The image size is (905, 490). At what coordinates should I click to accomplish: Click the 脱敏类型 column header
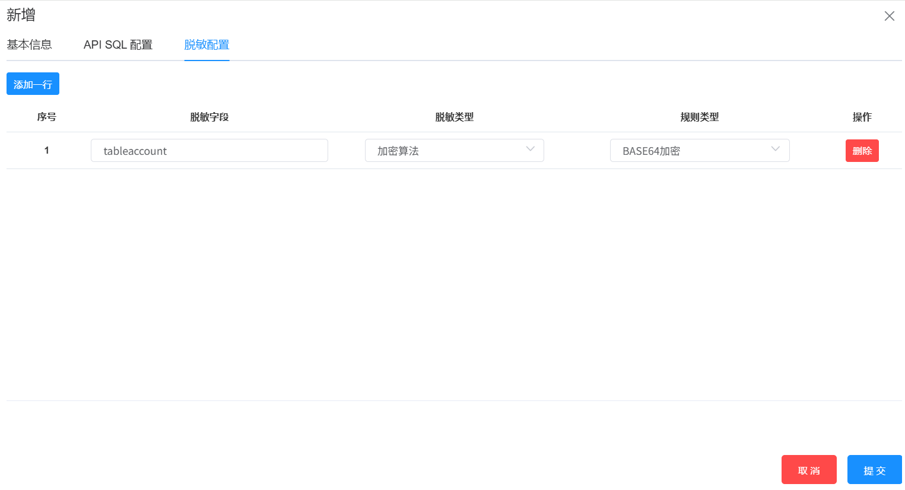click(454, 117)
